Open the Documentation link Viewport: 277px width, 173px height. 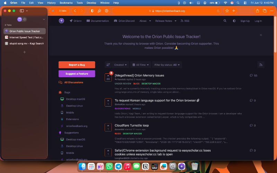pos(98,21)
